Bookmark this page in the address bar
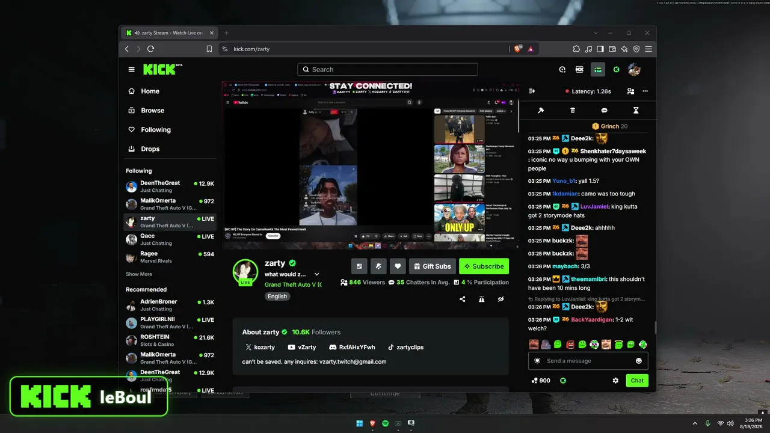770x433 pixels. point(209,49)
